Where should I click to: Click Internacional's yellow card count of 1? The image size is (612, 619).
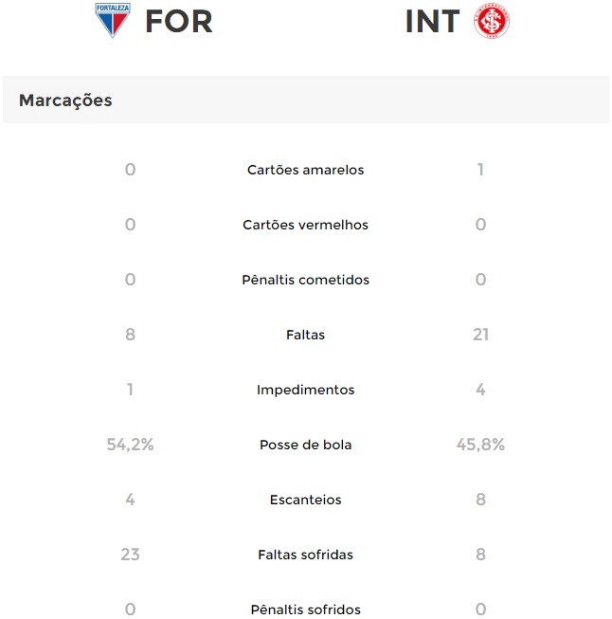click(x=480, y=170)
